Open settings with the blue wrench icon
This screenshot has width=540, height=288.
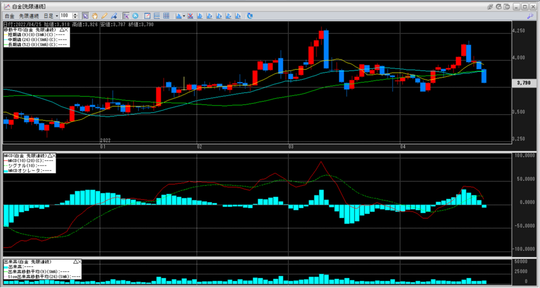pyautogui.click(x=530, y=16)
